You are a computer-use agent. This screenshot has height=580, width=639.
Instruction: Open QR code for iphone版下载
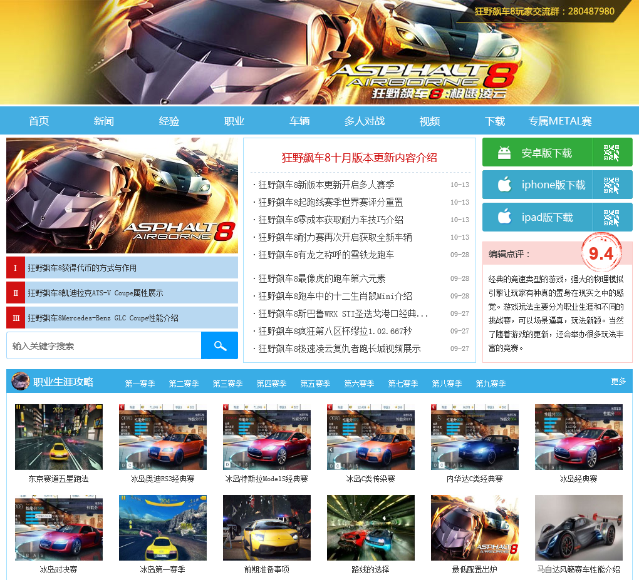[x=611, y=185]
